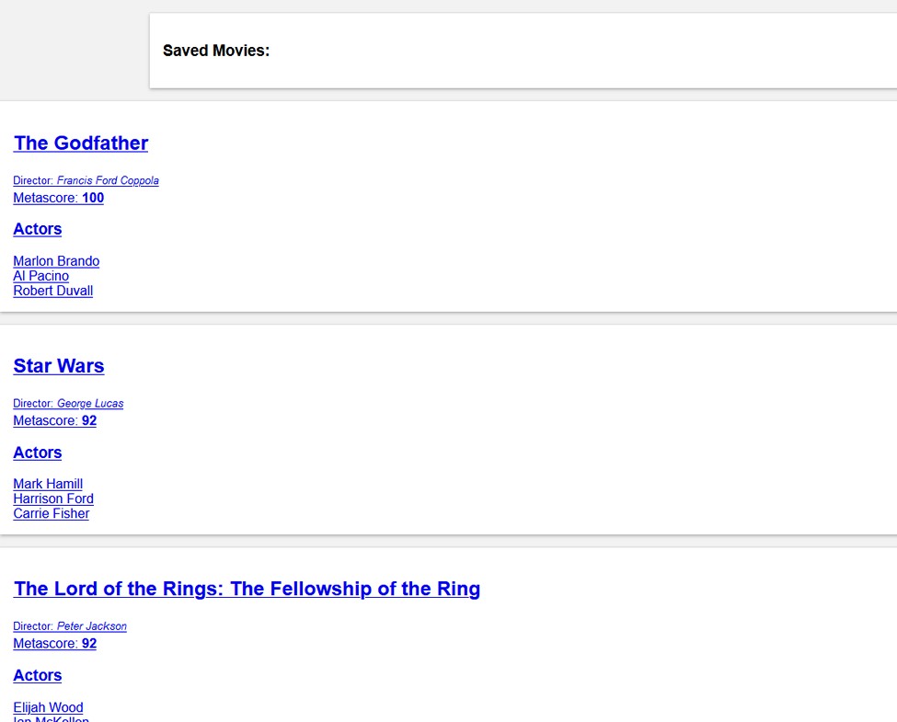Click Actors heading under Lord of the Rings
The height and width of the screenshot is (722, 897).
coord(38,676)
